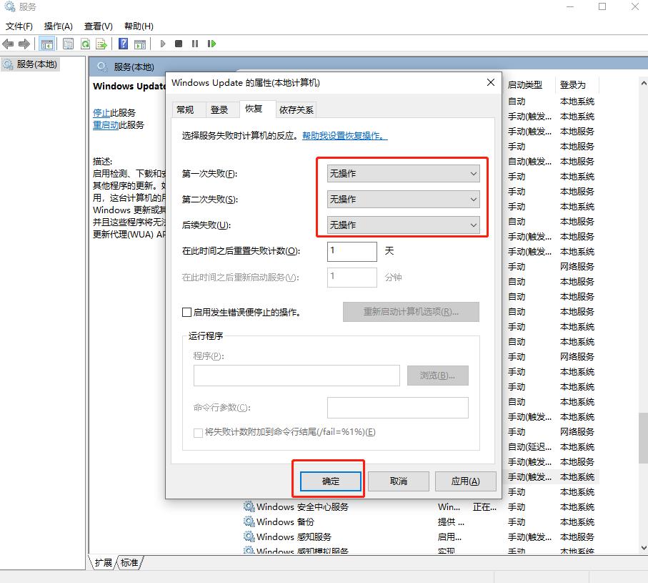Open the Properties icon in the toolbar
Image resolution: width=648 pixels, height=583 pixels.
(68, 43)
